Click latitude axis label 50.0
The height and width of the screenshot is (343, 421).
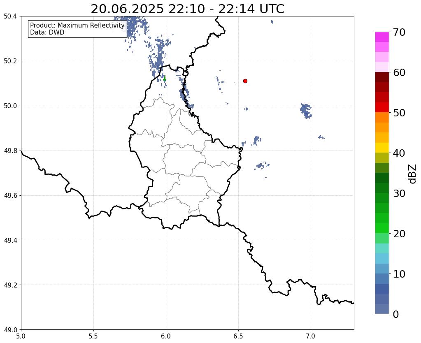point(10,106)
